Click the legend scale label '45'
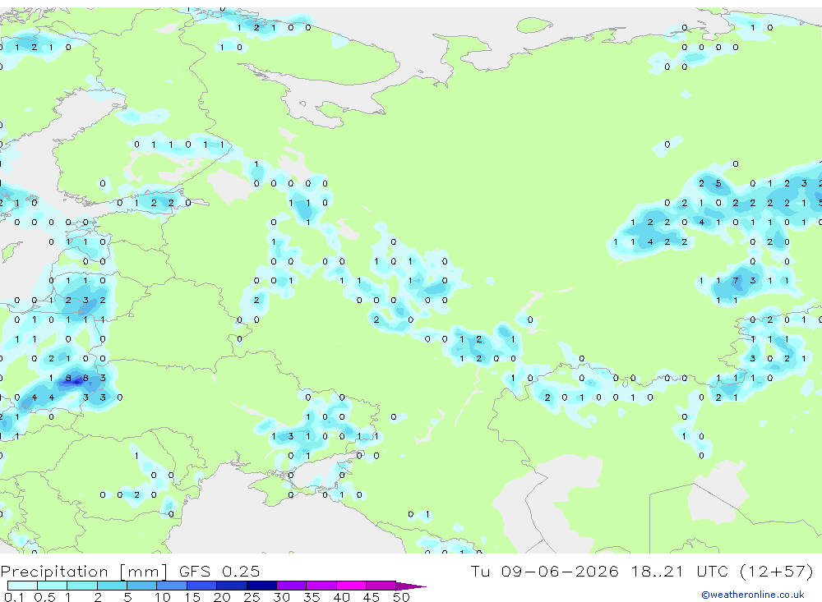This screenshot has height=602, width=822. pyautogui.click(x=372, y=597)
